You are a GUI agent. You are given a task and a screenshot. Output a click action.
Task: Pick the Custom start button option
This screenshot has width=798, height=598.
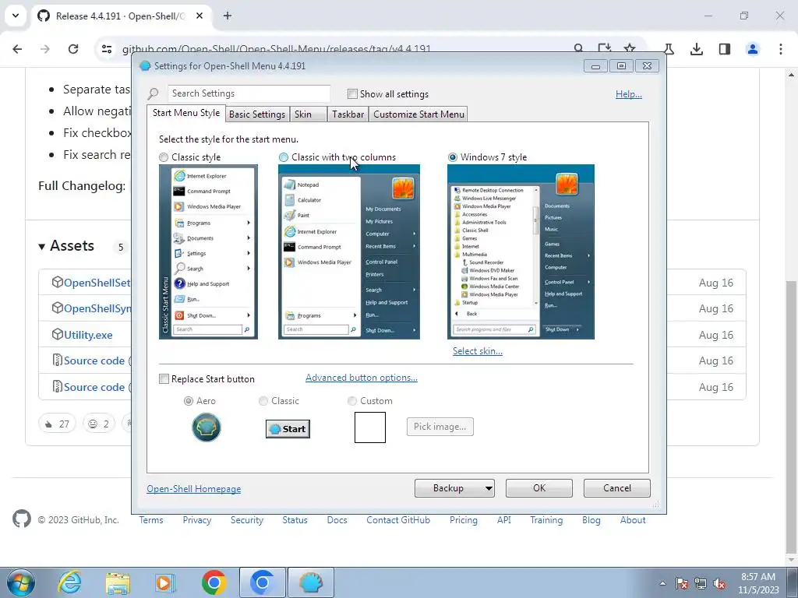(x=351, y=401)
